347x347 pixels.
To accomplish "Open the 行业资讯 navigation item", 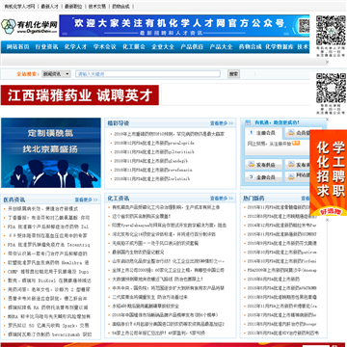I will pyautogui.click(x=46, y=47).
